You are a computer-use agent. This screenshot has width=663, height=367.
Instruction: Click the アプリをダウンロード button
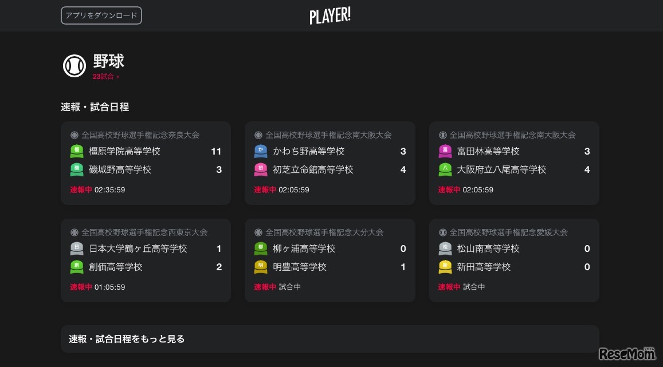(101, 15)
